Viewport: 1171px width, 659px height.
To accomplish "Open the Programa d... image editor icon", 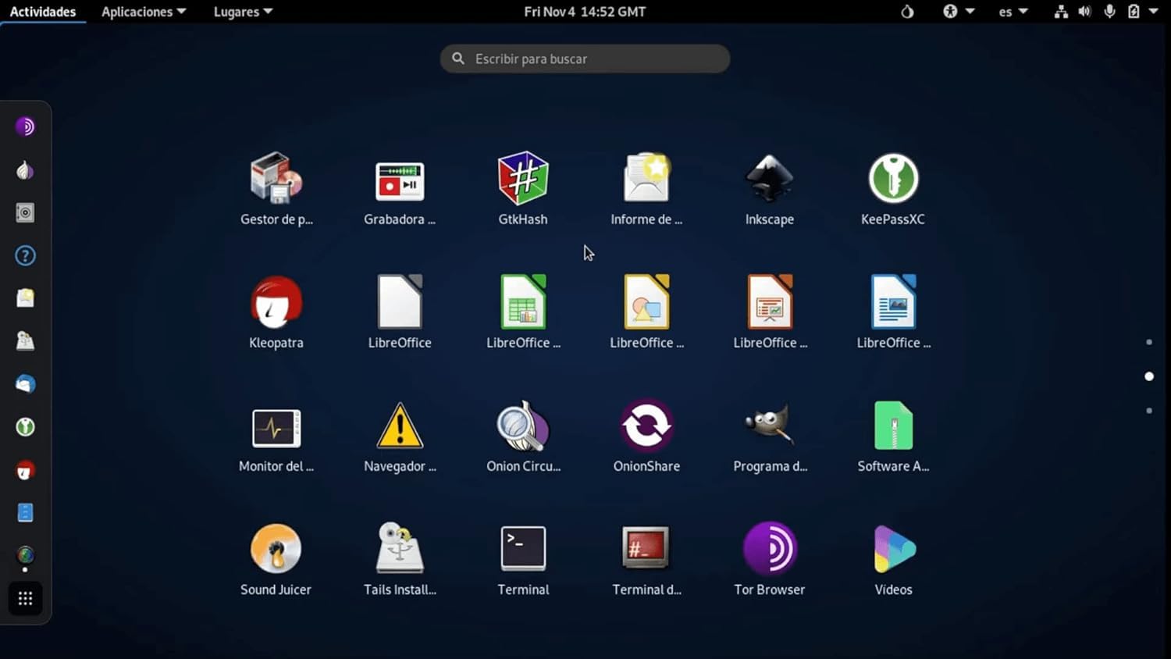I will (x=770, y=426).
